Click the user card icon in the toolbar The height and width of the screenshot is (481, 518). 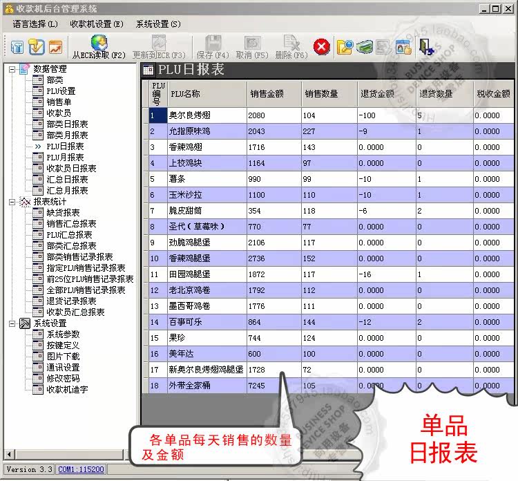(x=403, y=47)
